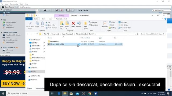Select Library in Vuze sidebar
172x96 pixels.
click(8, 13)
